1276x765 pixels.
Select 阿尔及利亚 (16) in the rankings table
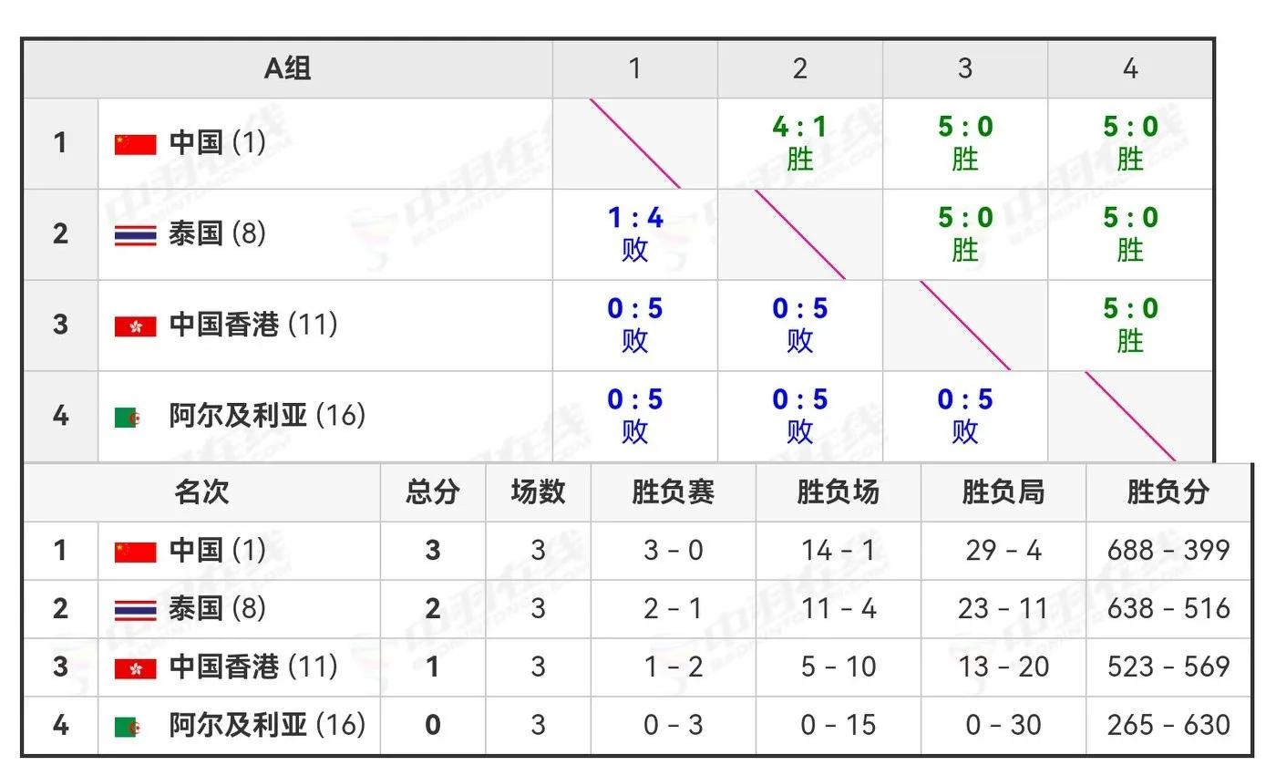pos(267,725)
